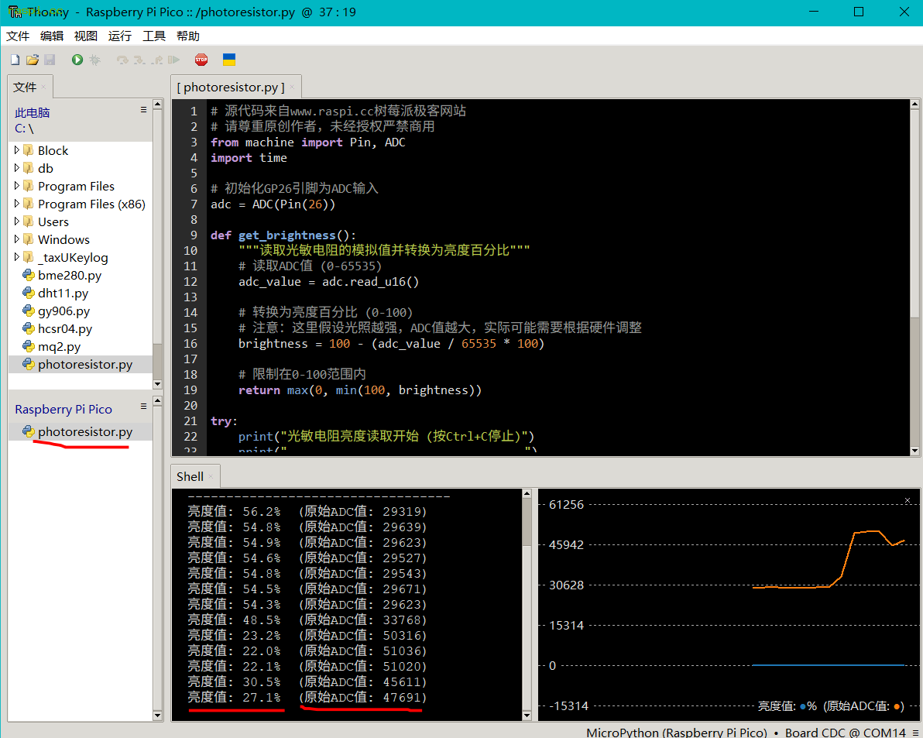The image size is (923, 738).
Task: Click the Open file folder icon
Action: click(x=33, y=60)
